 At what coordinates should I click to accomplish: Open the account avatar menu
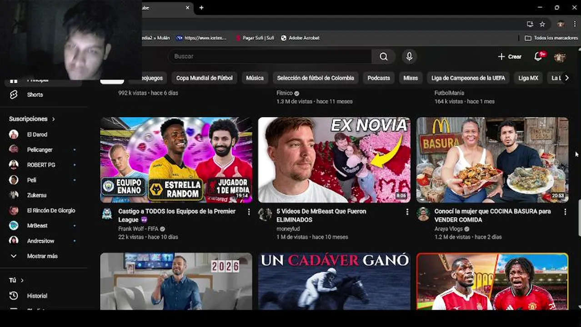pos(560,57)
